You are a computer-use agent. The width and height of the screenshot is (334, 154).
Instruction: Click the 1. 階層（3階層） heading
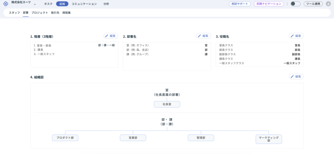pyautogui.click(x=42, y=36)
